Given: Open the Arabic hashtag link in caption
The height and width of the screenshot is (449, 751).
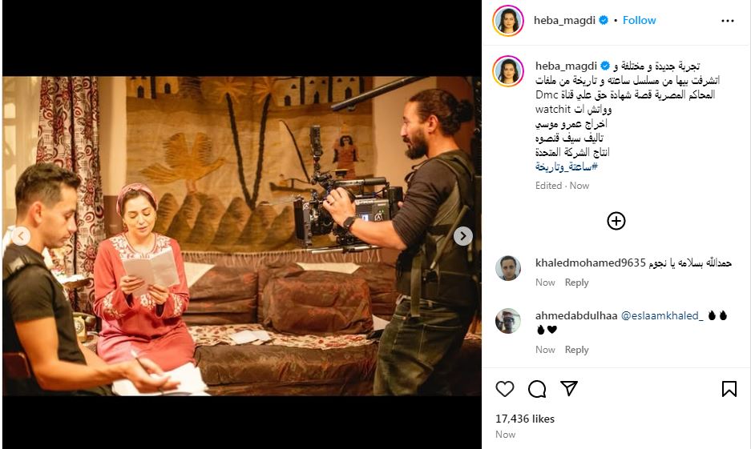Looking at the screenshot, I should tap(567, 166).
